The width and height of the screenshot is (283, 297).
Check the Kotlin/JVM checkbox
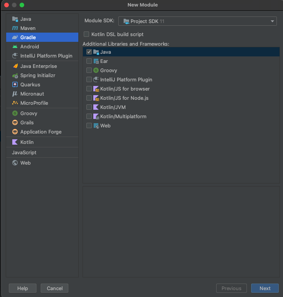tap(89, 107)
